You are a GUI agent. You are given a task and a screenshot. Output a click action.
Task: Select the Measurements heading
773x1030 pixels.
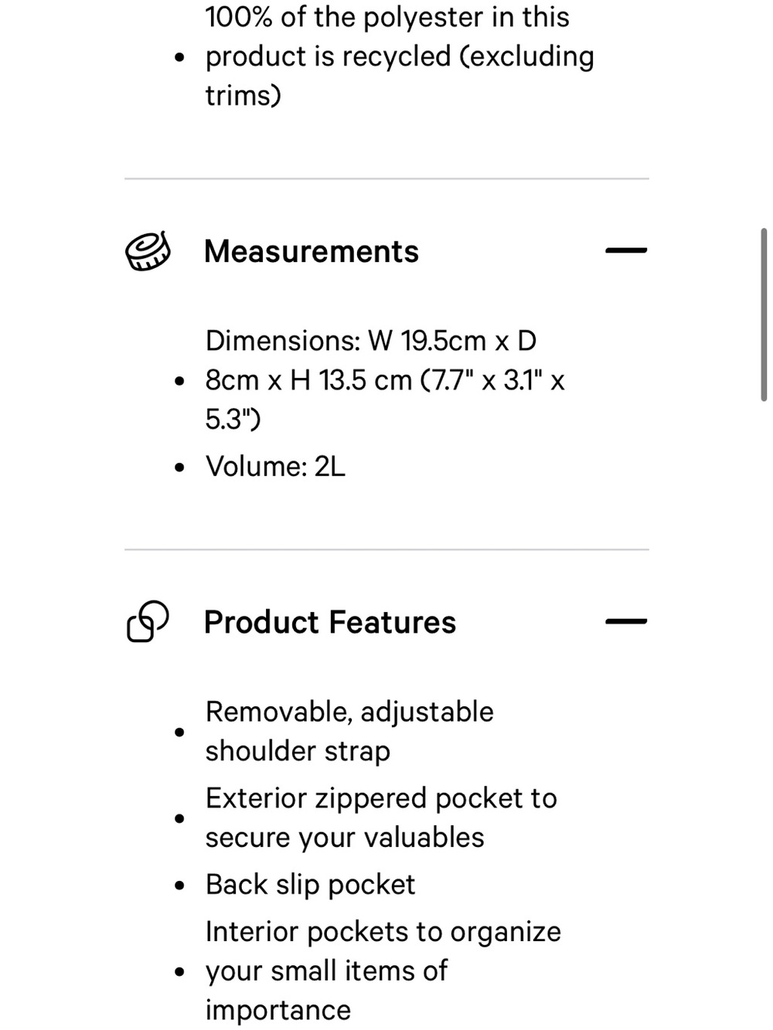click(312, 251)
